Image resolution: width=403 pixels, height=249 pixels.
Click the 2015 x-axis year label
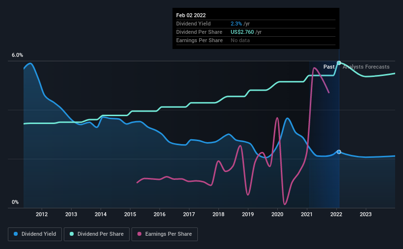pos(130,214)
